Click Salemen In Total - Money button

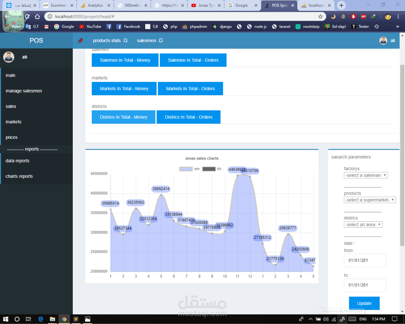pyautogui.click(x=125, y=60)
